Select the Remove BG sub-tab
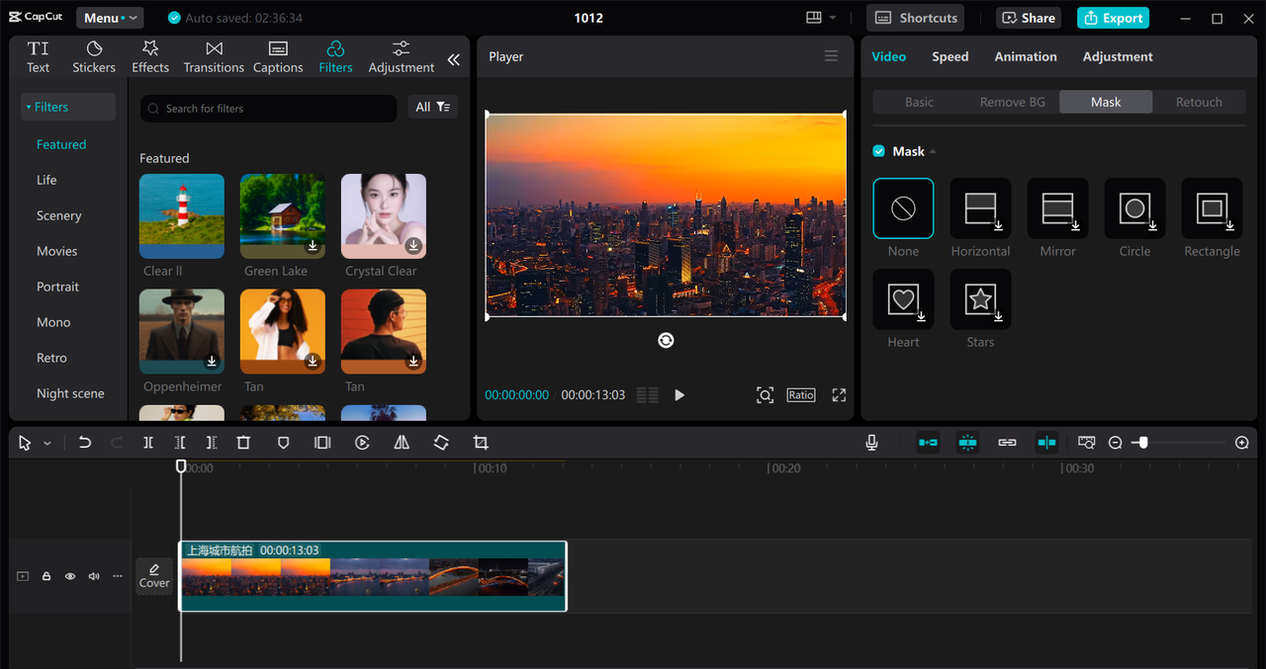1266x669 pixels. [1012, 102]
